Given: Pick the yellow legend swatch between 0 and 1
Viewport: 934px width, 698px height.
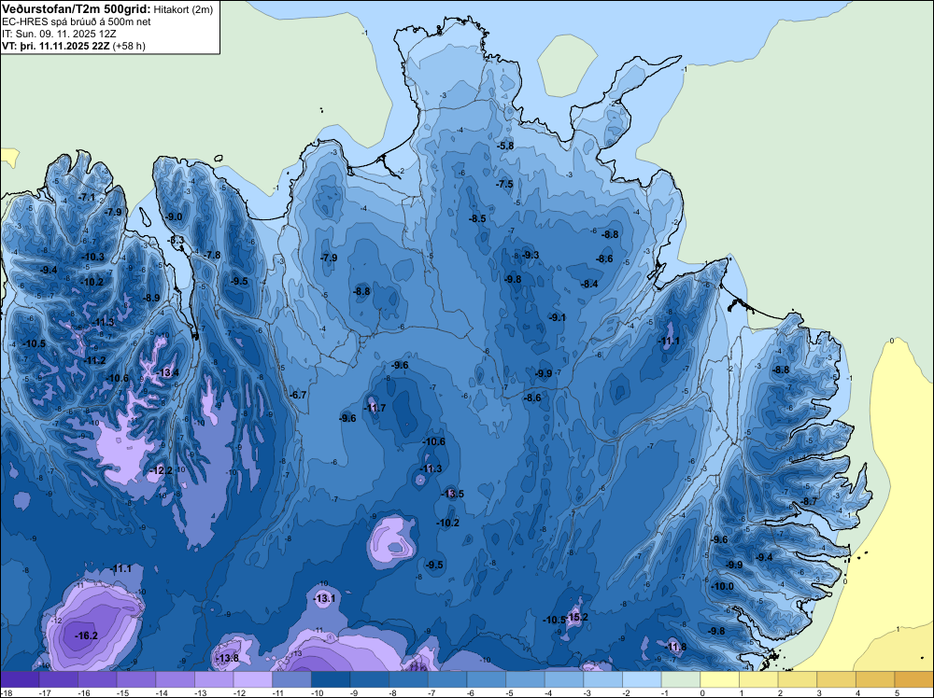Looking at the screenshot, I should (719, 679).
